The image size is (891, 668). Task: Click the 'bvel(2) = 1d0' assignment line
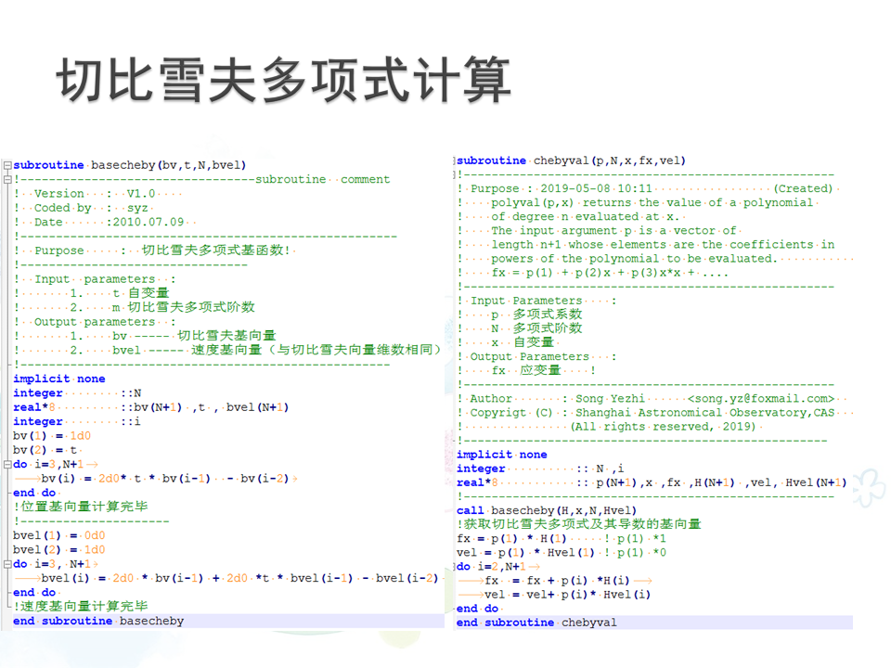pyautogui.click(x=59, y=549)
